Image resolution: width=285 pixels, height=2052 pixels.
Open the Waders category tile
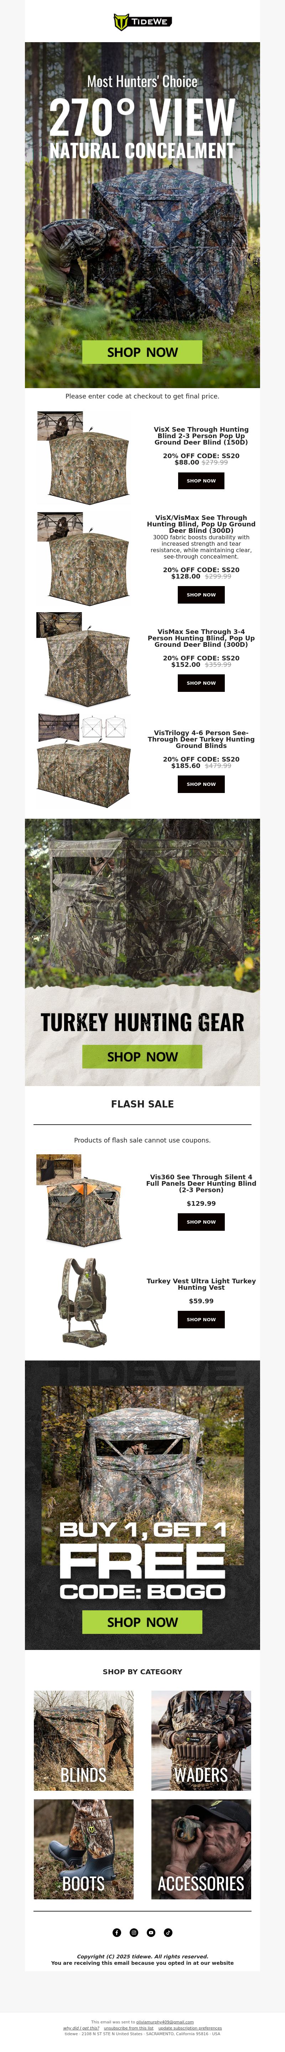(x=201, y=1740)
